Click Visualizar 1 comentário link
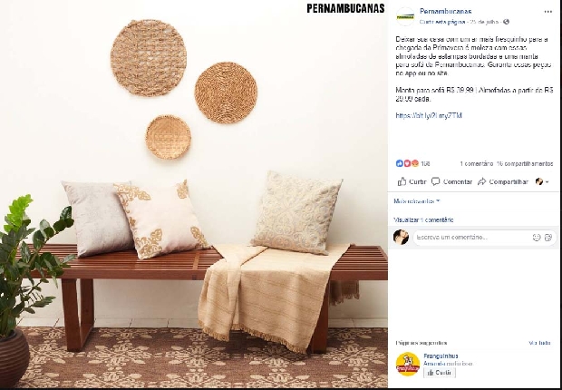The height and width of the screenshot is (390, 562). (x=423, y=219)
